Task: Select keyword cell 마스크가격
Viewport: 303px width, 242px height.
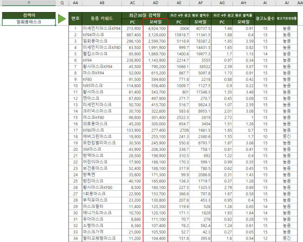Action: (x=102, y=232)
